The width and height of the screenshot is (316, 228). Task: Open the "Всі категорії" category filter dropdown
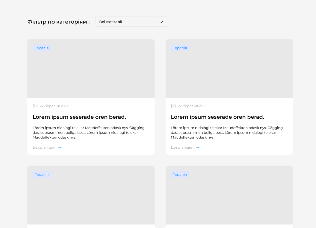pyautogui.click(x=132, y=22)
